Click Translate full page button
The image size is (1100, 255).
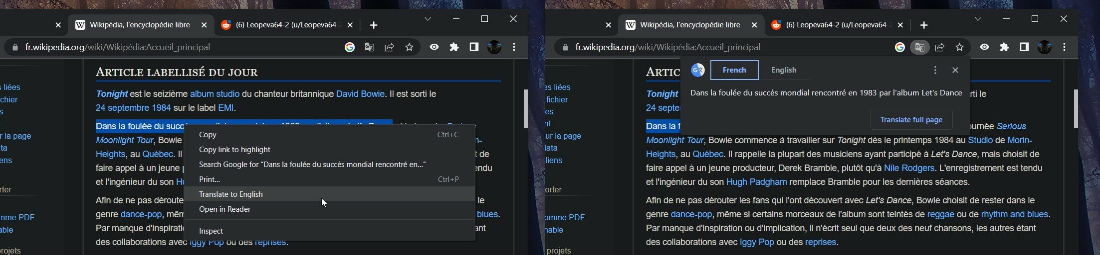tap(911, 120)
